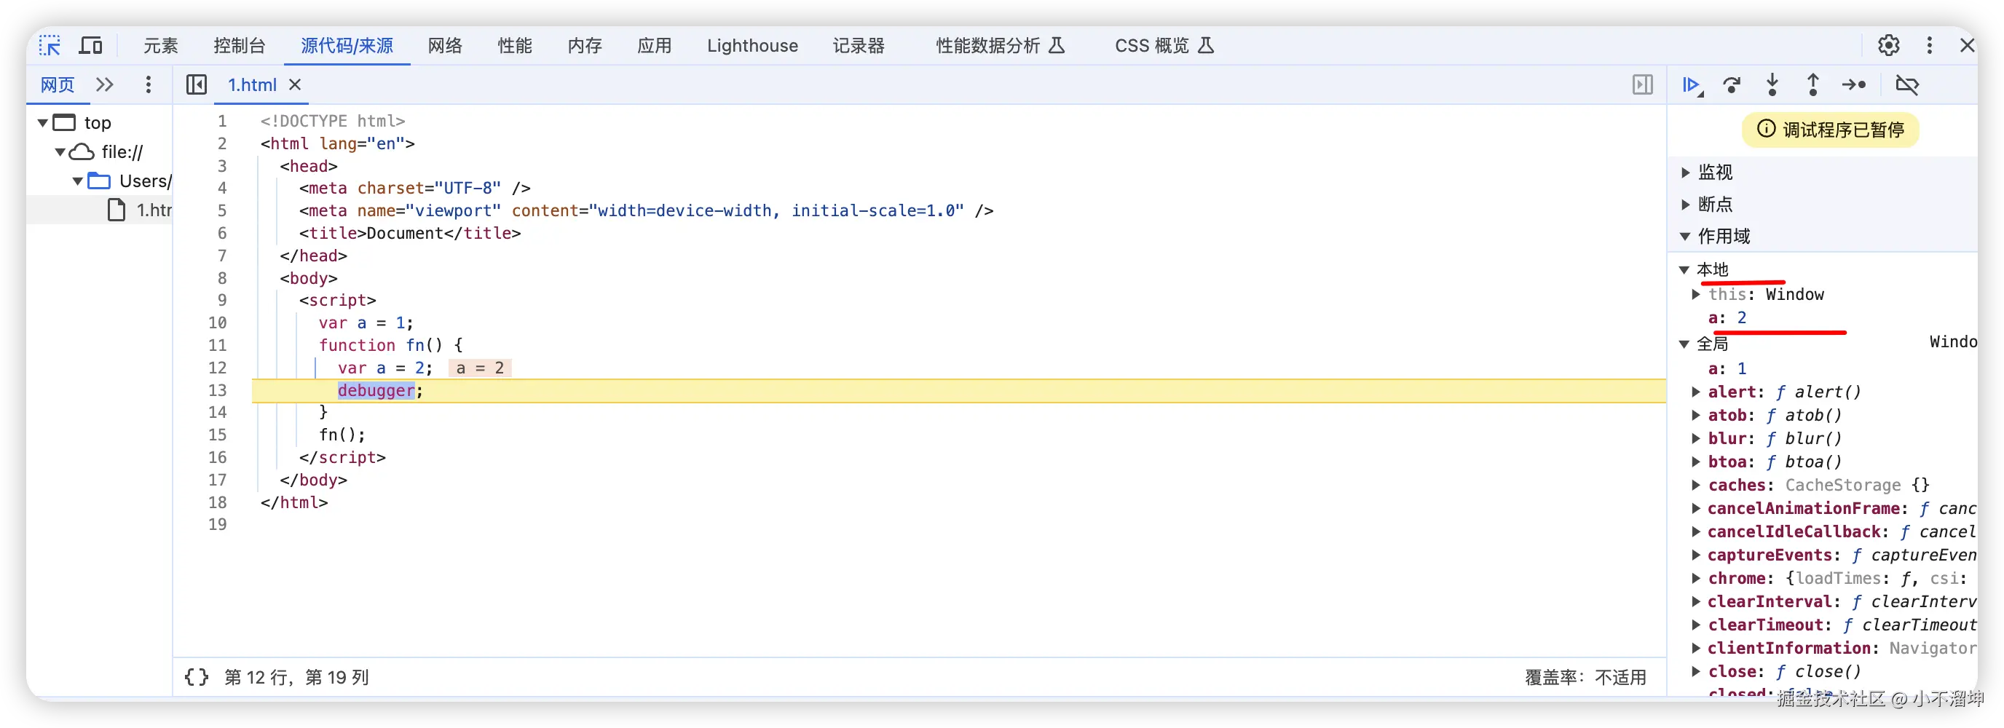Click the 调试程序已暂停 status badge
This screenshot has width=2004, height=728.
coord(1831,129)
